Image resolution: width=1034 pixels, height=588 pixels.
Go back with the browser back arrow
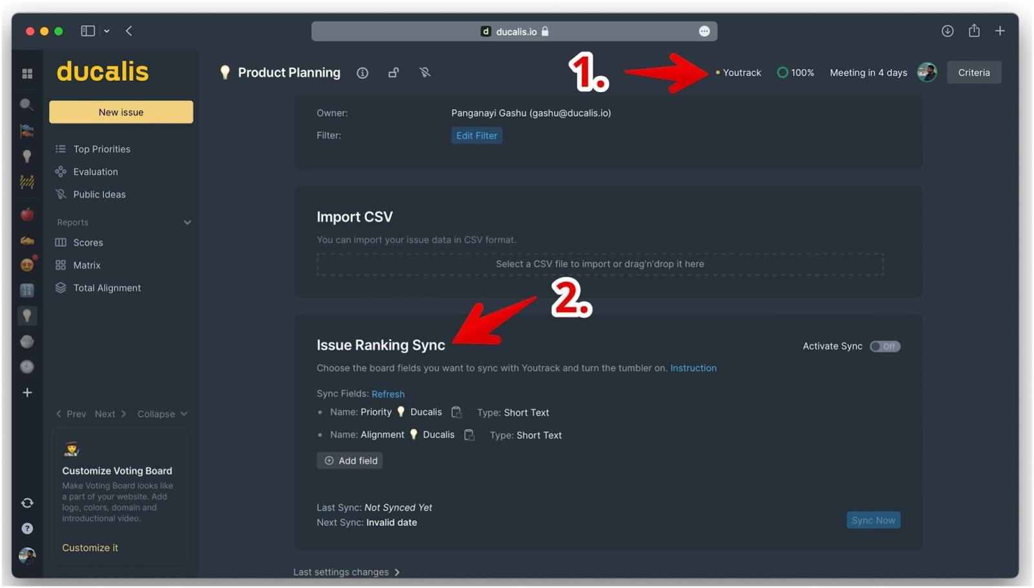129,31
